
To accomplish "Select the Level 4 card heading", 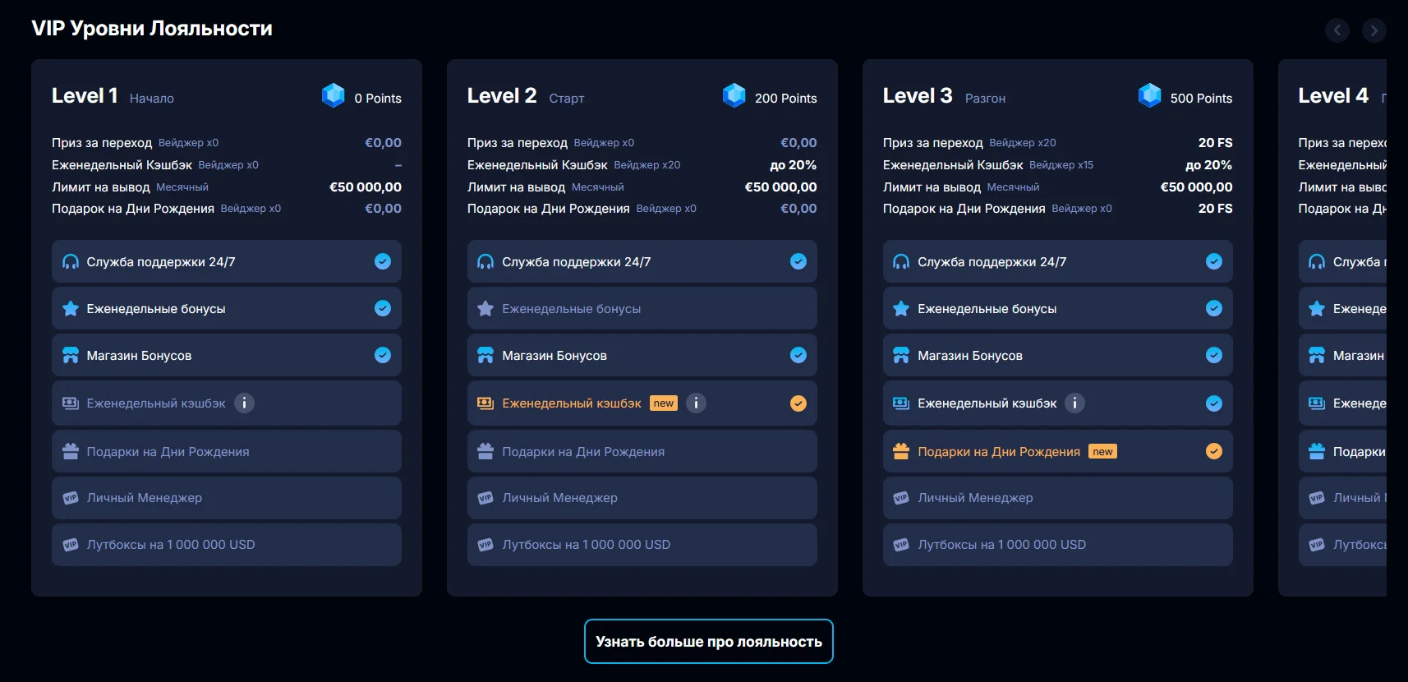I will (x=1332, y=96).
